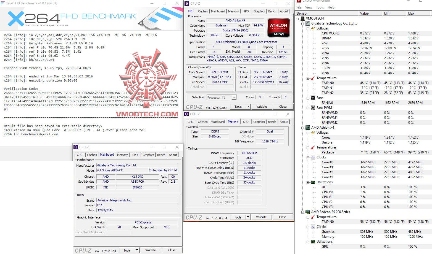The height and width of the screenshot is (254, 432).
Task: Click Tools button in CPU-Z Mainboard-tab window
Action: tap(127, 250)
